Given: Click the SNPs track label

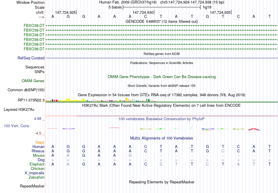Looking at the screenshot, I should (40, 72).
